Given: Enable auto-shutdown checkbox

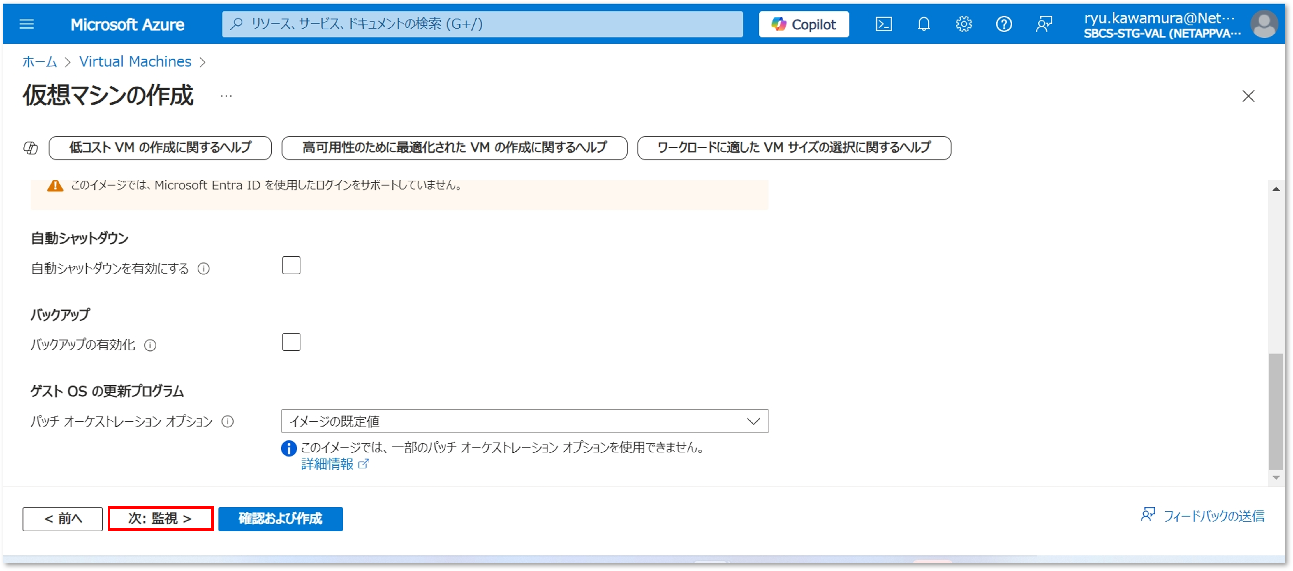Looking at the screenshot, I should click(291, 265).
